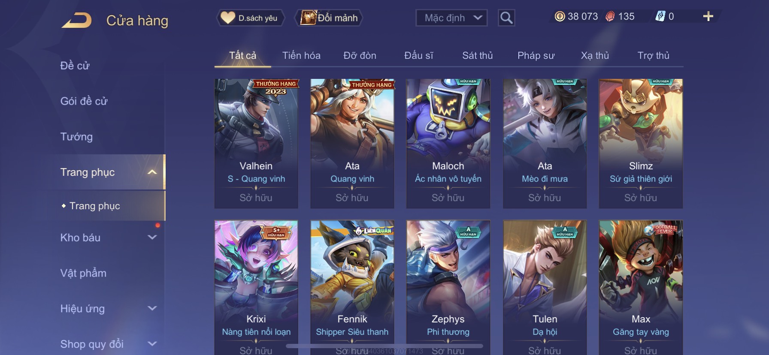Expand the Kho báu sidebar section
This screenshot has width=769, height=355.
(x=152, y=237)
